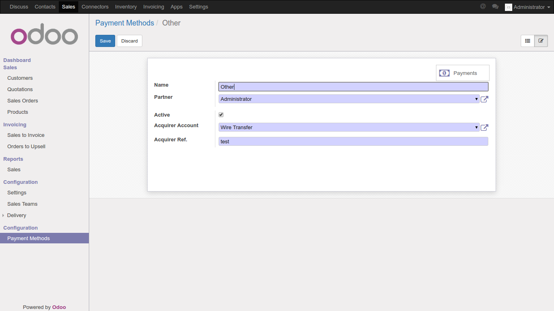The width and height of the screenshot is (554, 311).
Task: Click the Payments banknote icon
Action: tap(444, 73)
